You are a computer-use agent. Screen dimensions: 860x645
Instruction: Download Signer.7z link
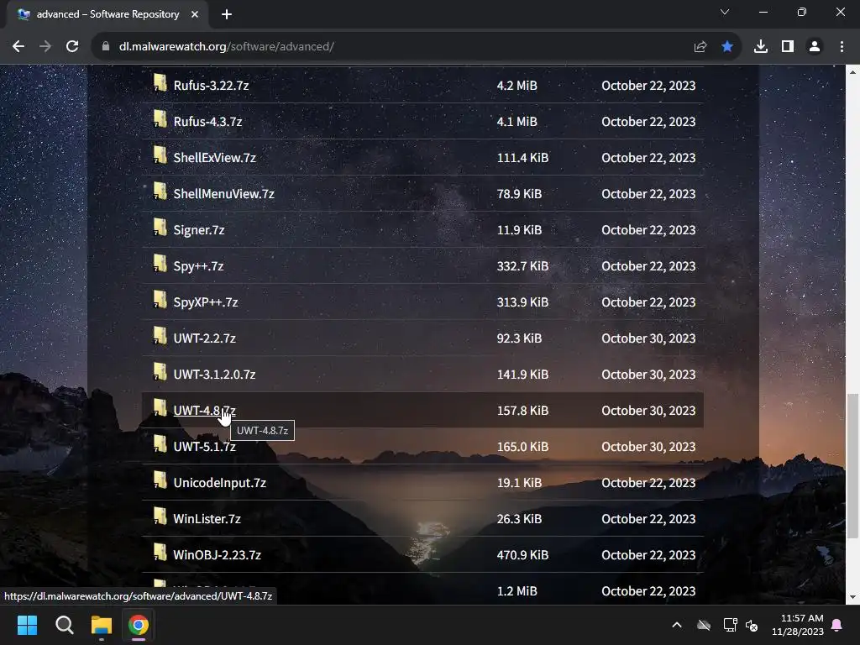pyautogui.click(x=199, y=230)
